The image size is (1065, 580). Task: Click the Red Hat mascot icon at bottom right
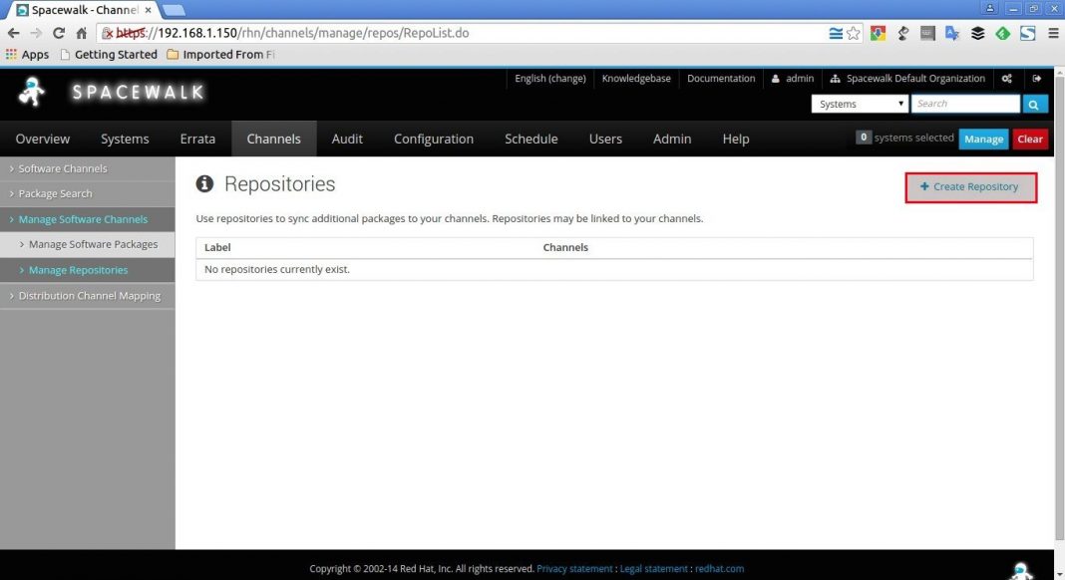[1021, 568]
